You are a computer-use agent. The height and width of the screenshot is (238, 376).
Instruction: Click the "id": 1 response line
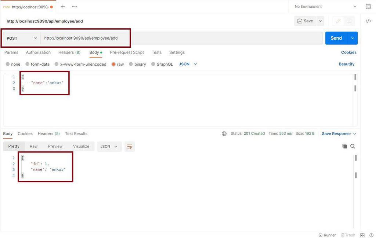[40, 164]
